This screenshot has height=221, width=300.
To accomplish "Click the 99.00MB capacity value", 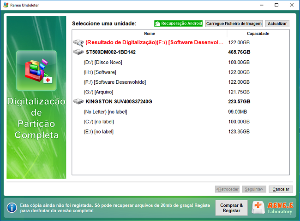I will [x=237, y=111].
